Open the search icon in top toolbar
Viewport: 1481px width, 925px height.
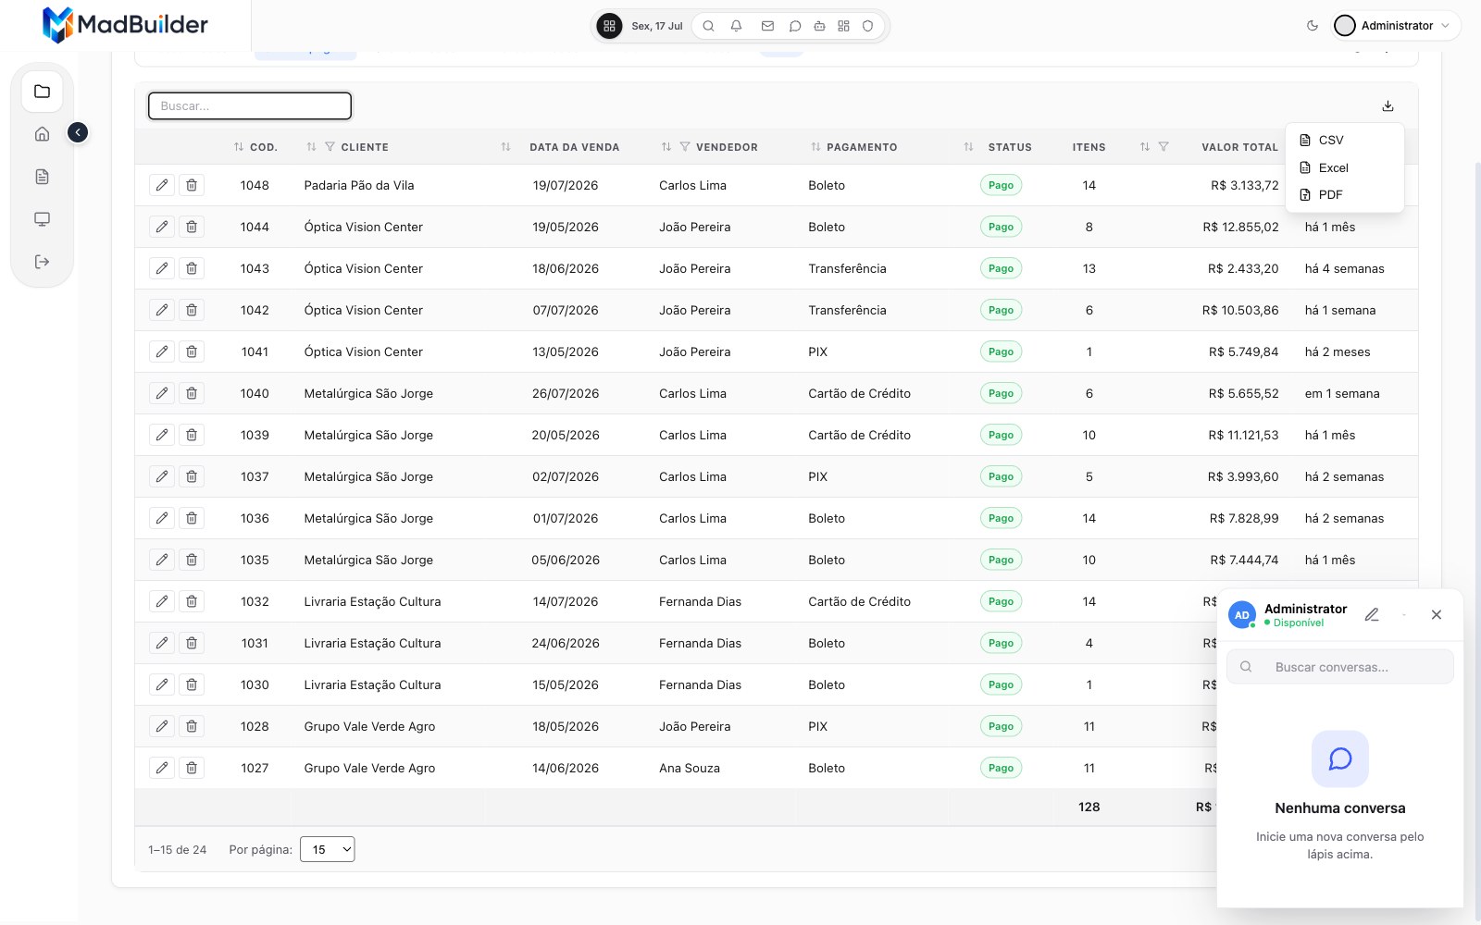click(708, 26)
